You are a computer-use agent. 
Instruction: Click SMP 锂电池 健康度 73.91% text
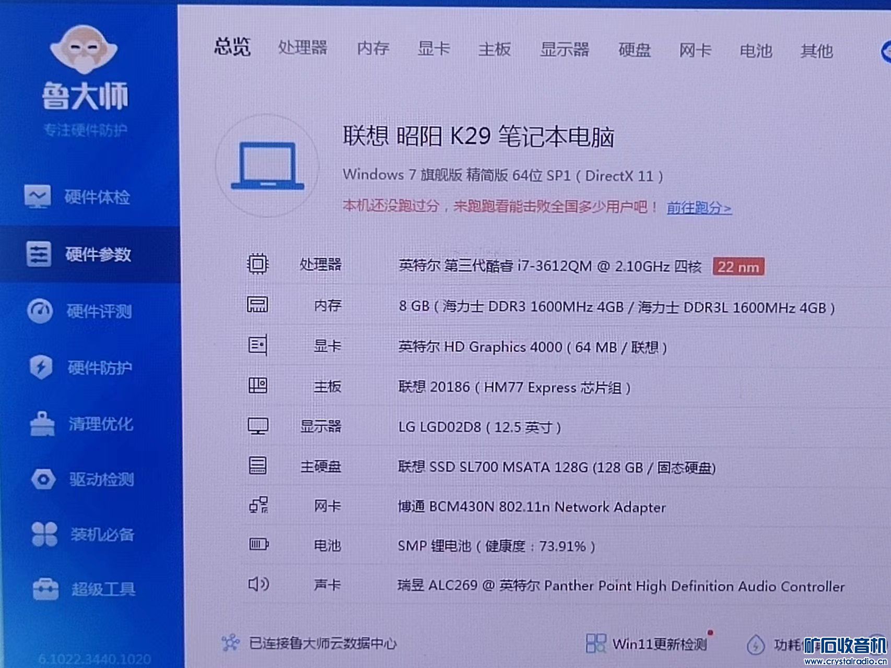(x=496, y=546)
